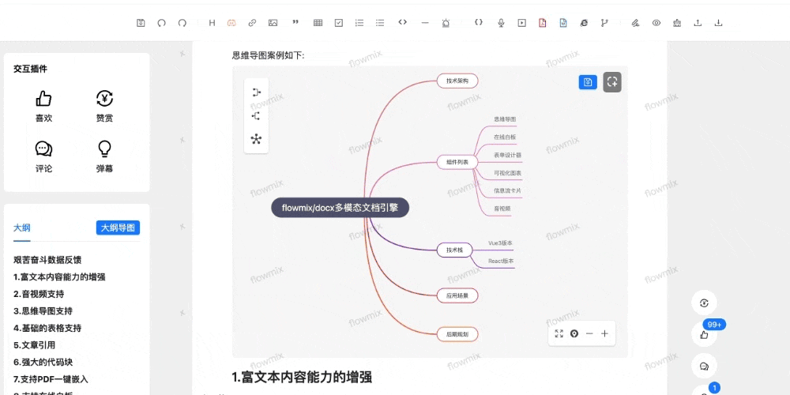Go to outline item 3.思维导图支持
Image resolution: width=790 pixels, height=395 pixels.
(43, 310)
